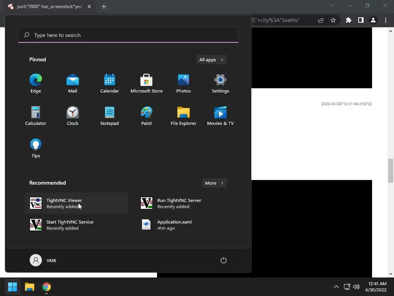Open File Explorer from pinned apps

pos(184,116)
